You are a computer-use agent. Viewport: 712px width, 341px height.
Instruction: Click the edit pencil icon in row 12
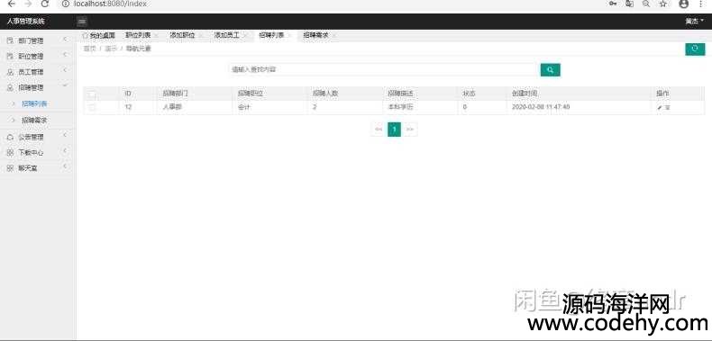(x=660, y=107)
